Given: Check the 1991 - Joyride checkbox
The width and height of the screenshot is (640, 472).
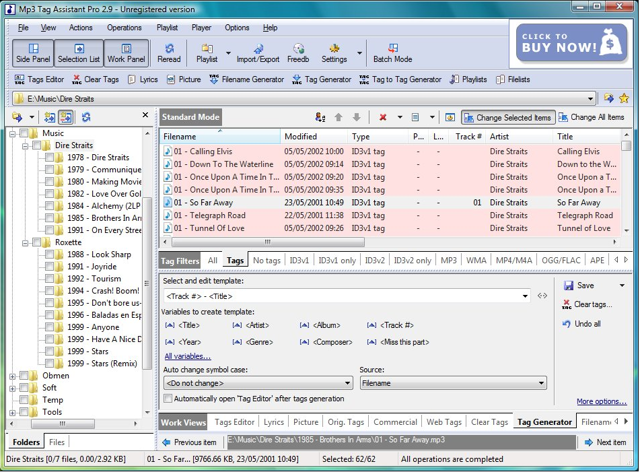Looking at the screenshot, I should click(x=49, y=267).
